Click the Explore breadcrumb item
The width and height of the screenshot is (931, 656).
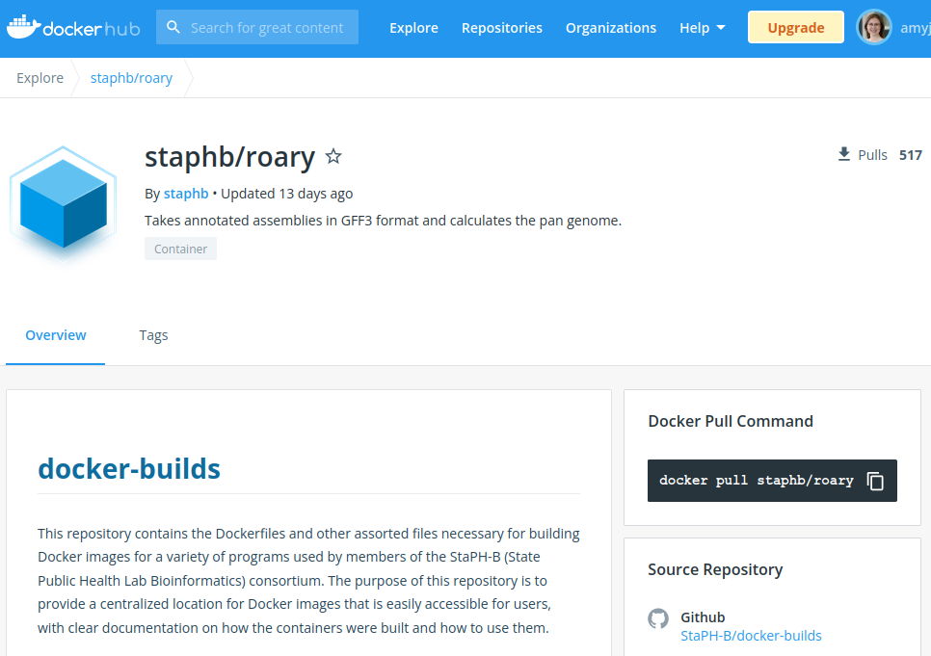(x=40, y=77)
